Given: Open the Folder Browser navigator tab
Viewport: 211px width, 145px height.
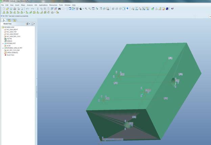Looking at the screenshot, I should [9, 21].
